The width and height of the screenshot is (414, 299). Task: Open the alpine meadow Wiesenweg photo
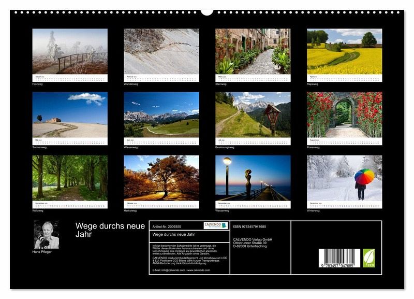[x=161, y=115]
